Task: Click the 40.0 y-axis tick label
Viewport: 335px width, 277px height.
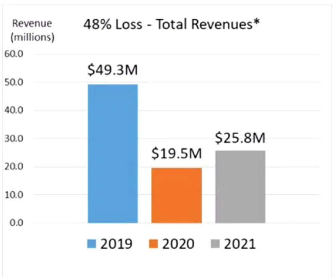Action: (x=15, y=110)
